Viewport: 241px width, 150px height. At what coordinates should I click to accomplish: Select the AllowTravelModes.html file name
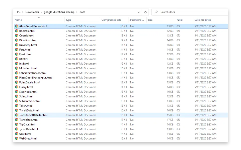[x=33, y=26]
